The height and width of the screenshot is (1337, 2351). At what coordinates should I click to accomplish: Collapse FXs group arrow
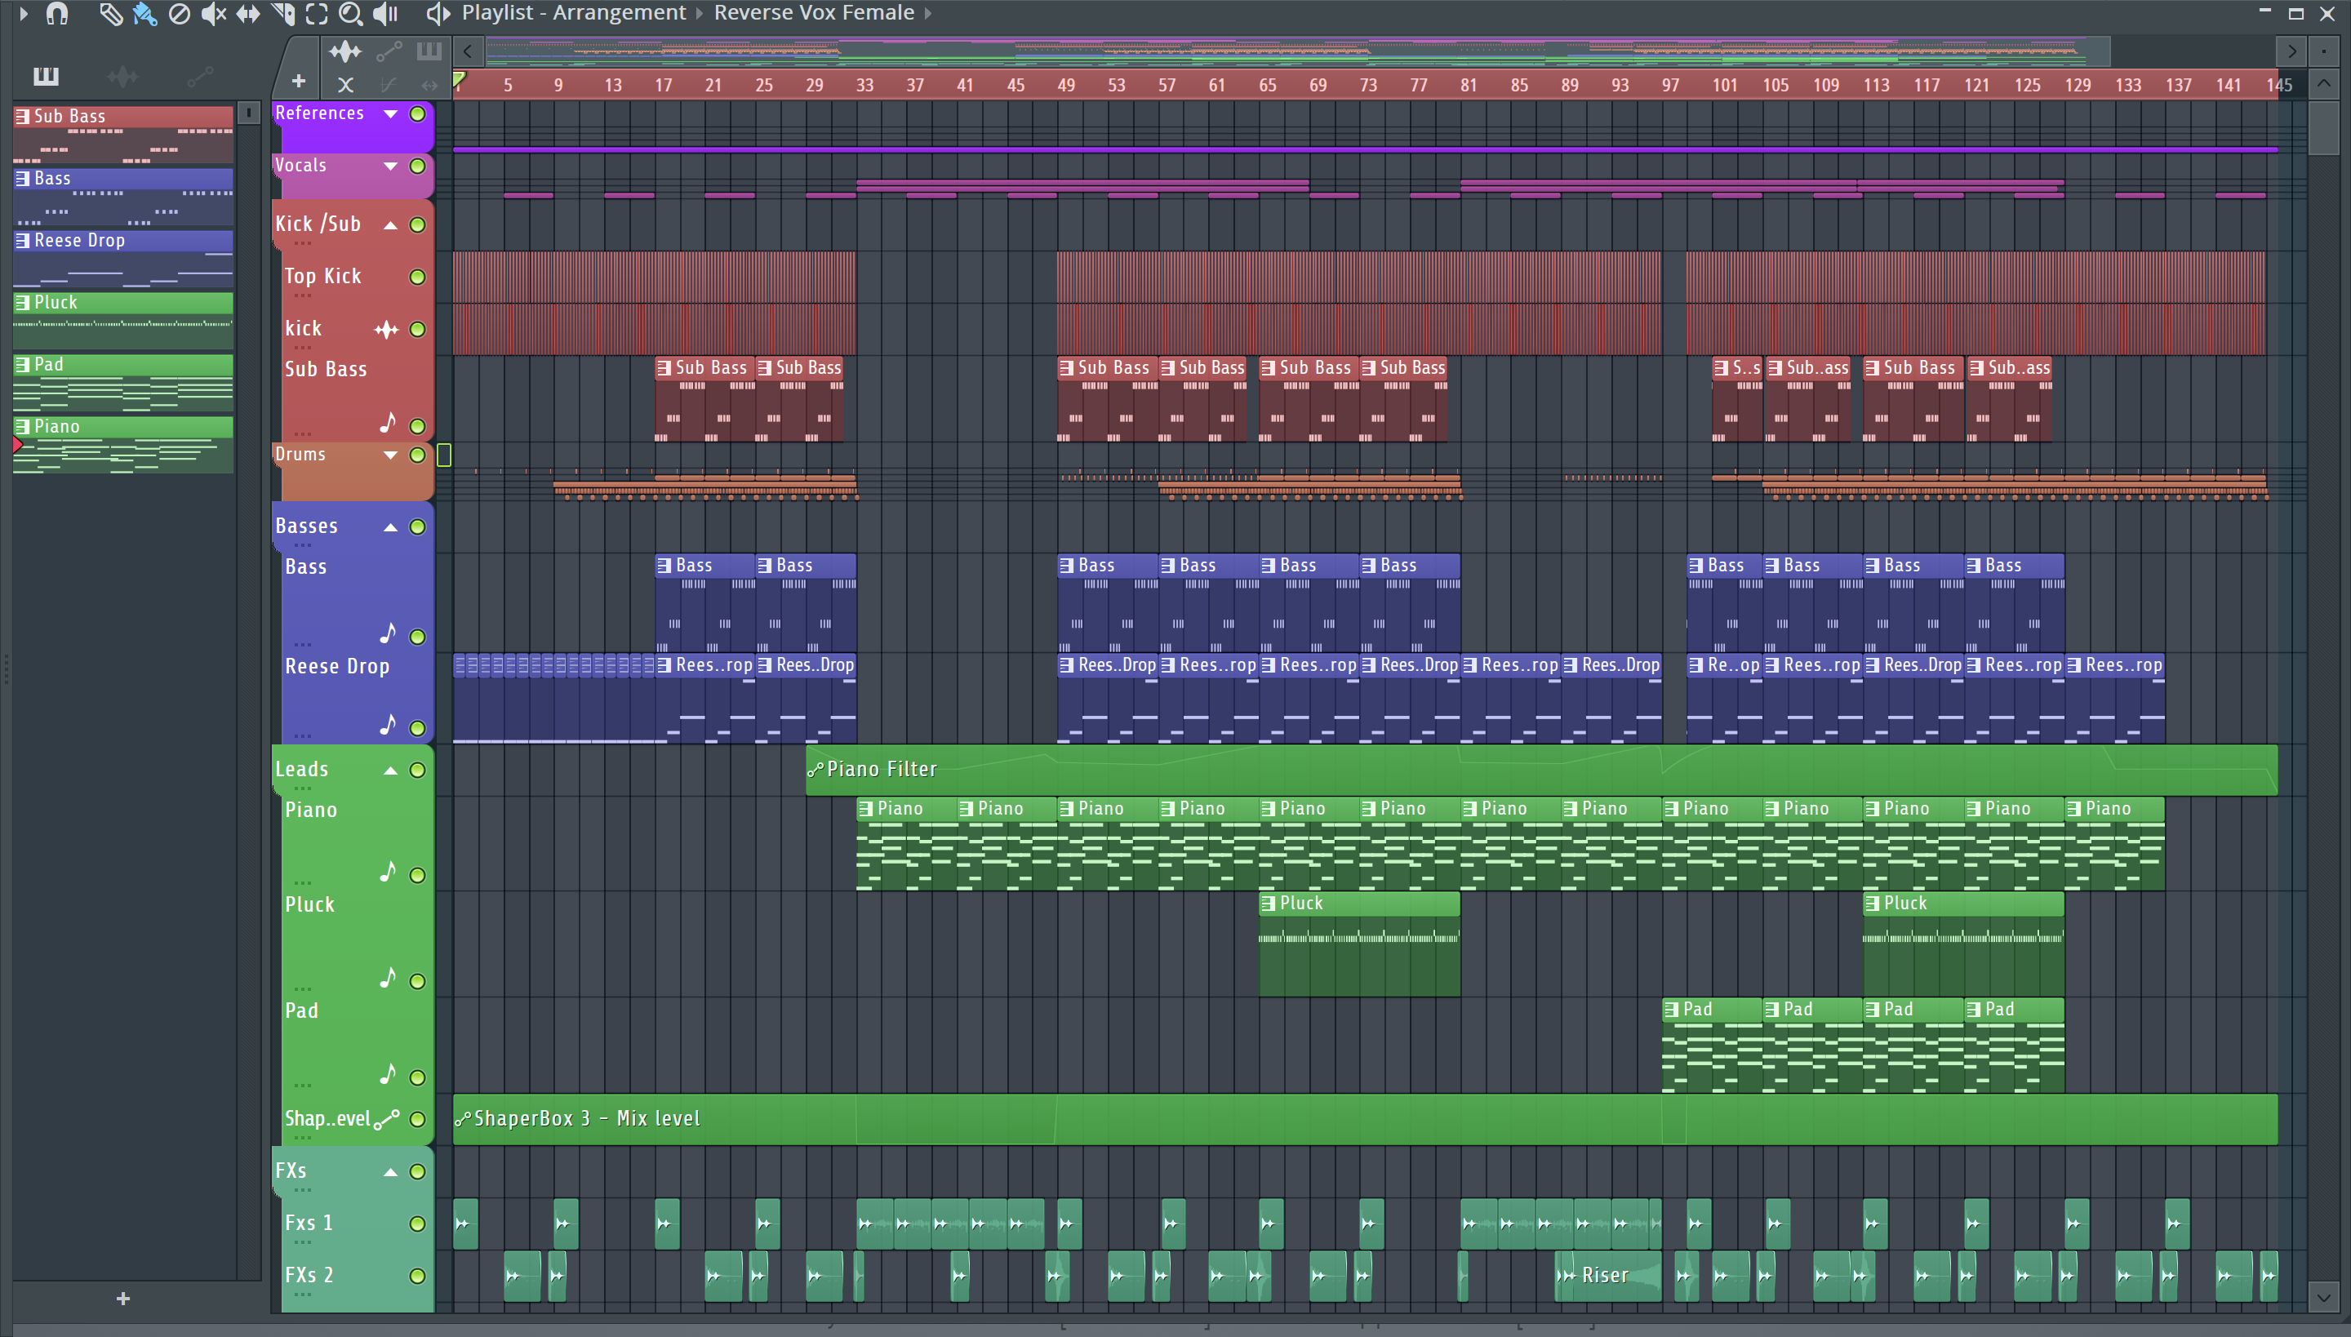(x=390, y=1172)
